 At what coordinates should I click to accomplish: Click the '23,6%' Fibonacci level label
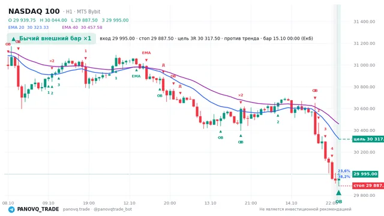344,171
